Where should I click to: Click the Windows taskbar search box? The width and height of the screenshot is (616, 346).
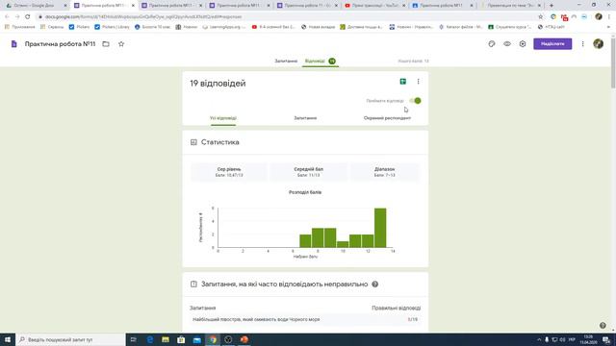tap(70, 339)
